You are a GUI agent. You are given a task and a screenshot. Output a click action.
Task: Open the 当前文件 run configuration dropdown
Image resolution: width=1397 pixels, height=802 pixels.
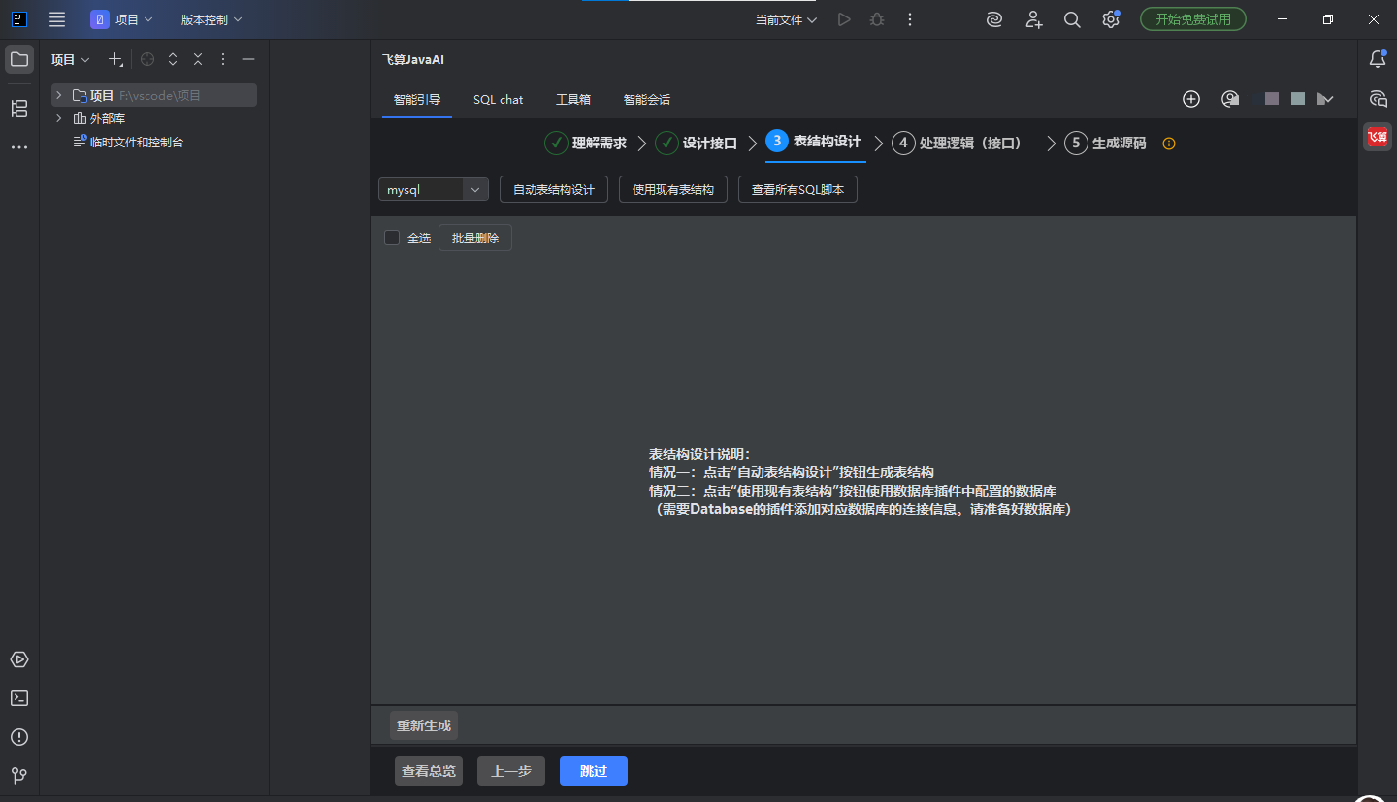point(786,19)
